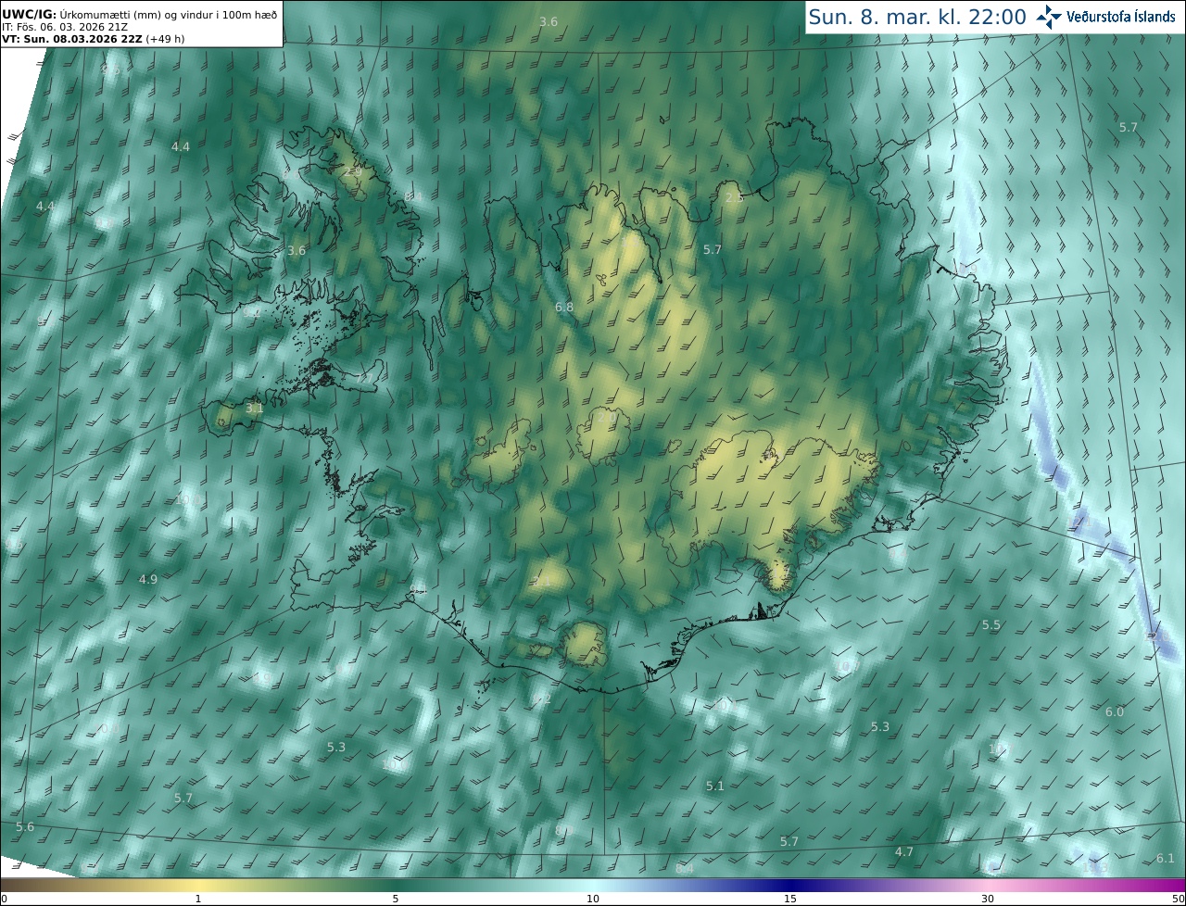
Task: Click the 0 tick on color scale
Action: tap(4, 899)
